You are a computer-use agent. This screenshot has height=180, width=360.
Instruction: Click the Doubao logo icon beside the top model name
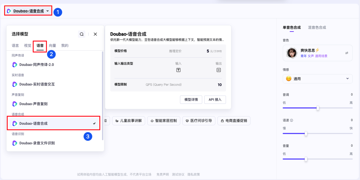point(9,11)
